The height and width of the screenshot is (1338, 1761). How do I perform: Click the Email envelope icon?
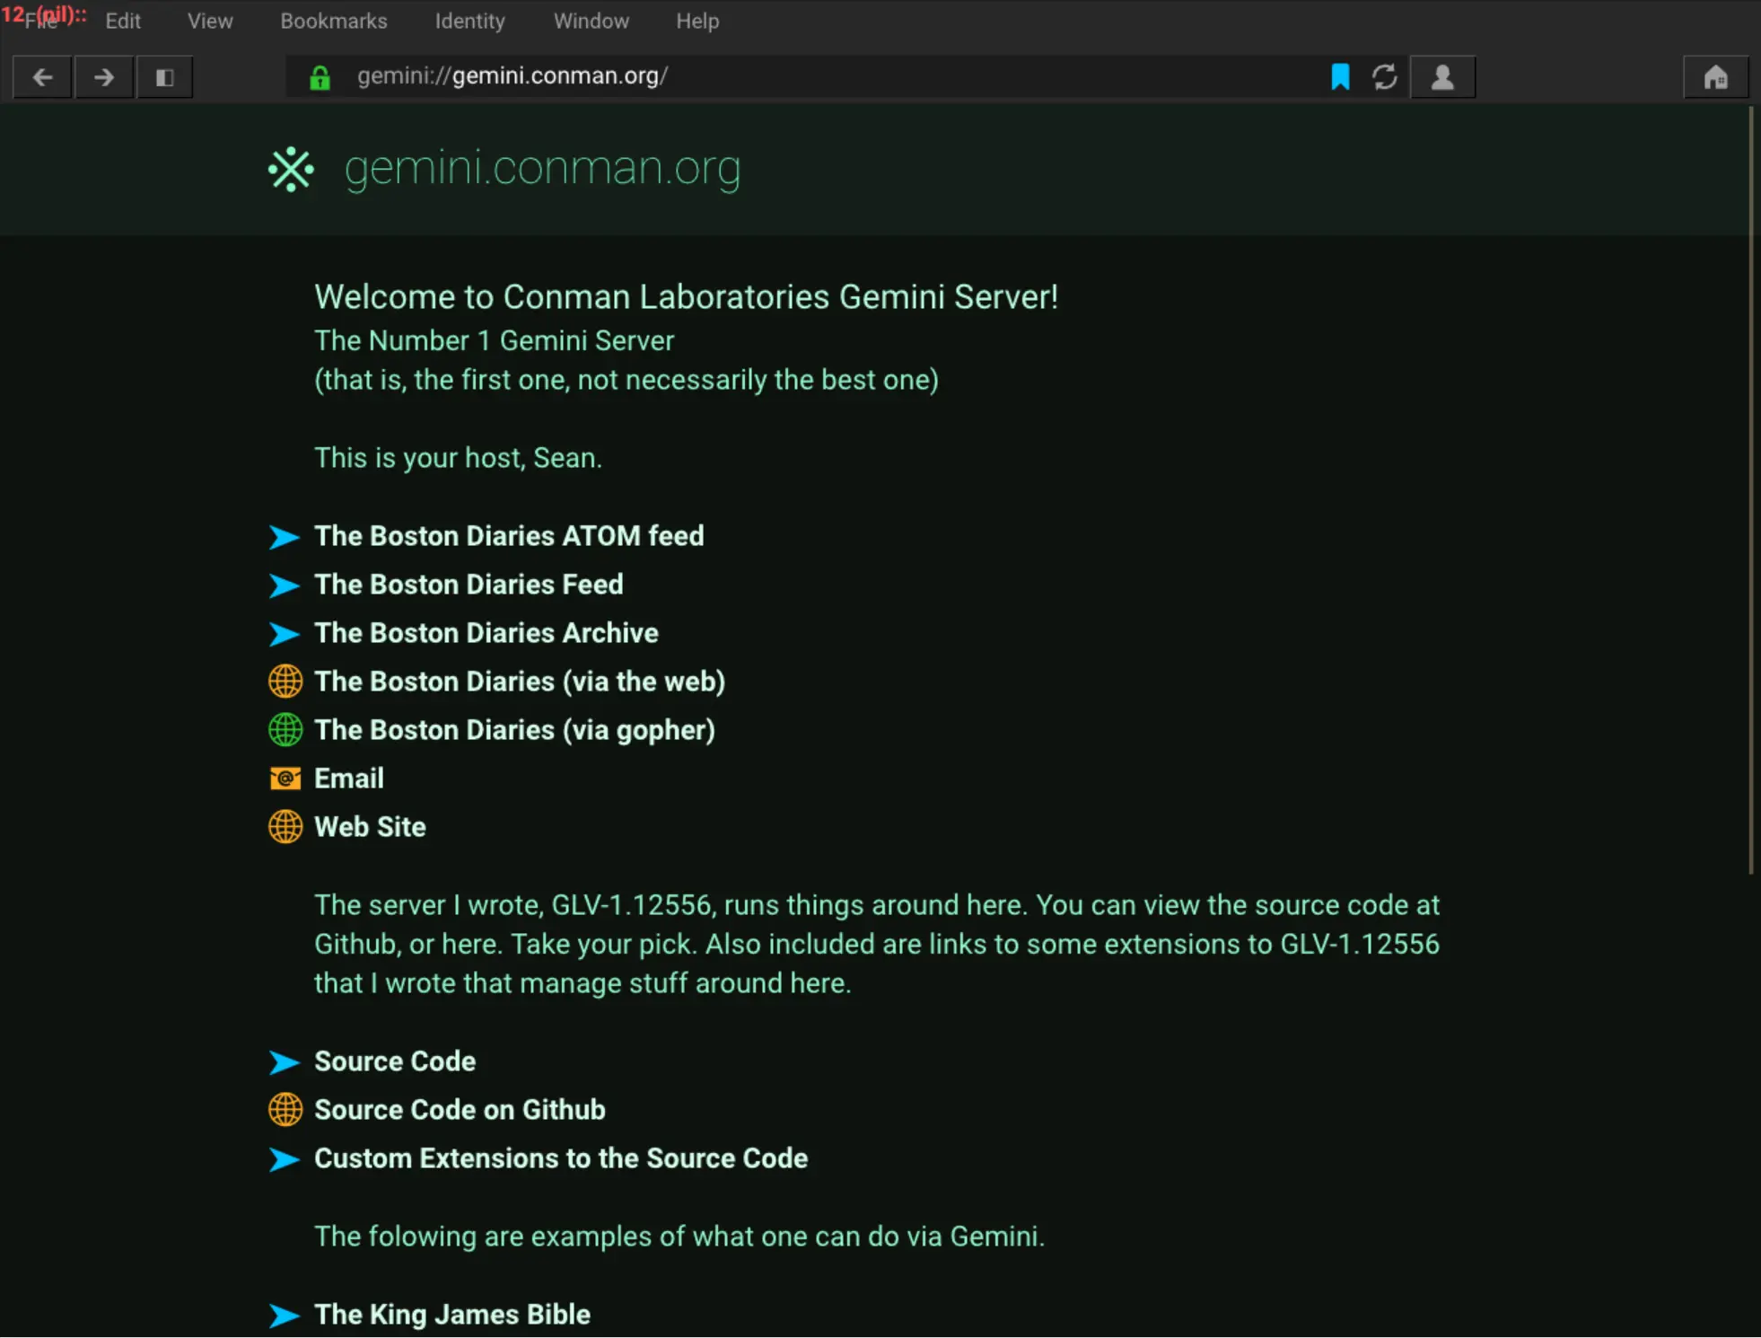coord(285,778)
